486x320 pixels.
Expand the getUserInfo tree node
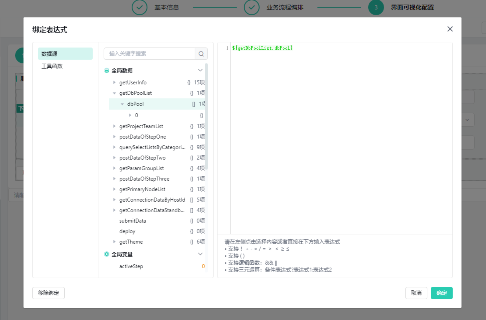[114, 82]
